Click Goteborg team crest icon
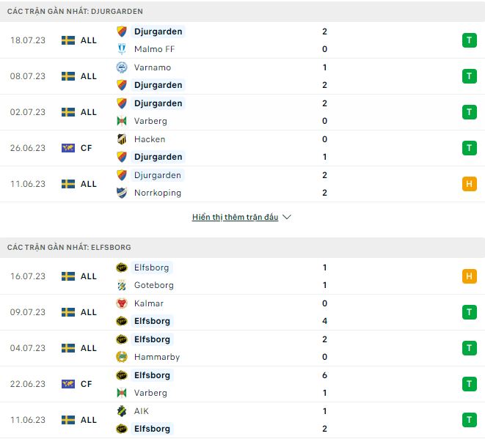 click(122, 285)
